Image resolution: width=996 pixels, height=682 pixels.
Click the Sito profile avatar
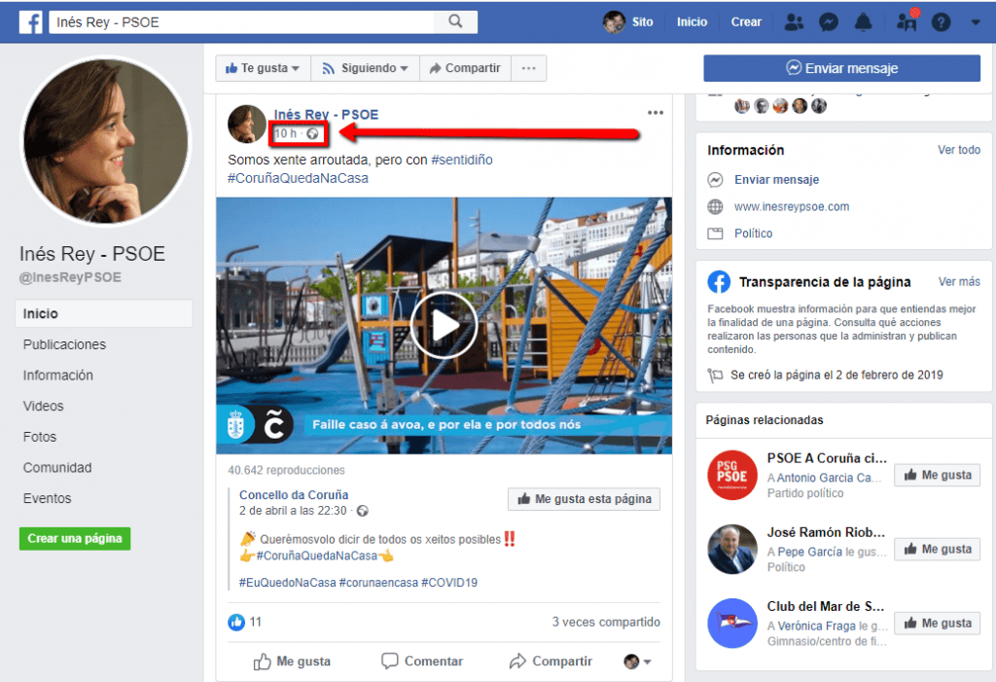coord(614,22)
